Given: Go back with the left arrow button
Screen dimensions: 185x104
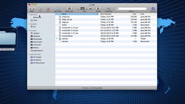Looking at the screenshot, I should click(x=30, y=8).
